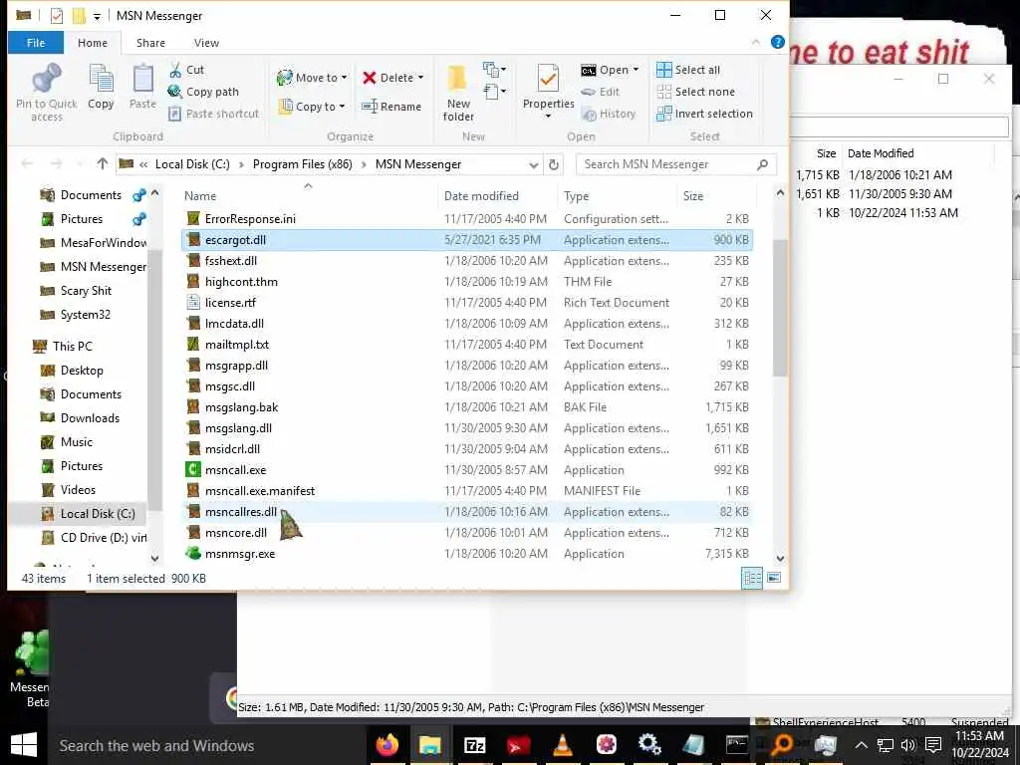Screen dimensions: 1020x765
Task: Click the file list vertical scrollbar thumb
Action: point(780,308)
